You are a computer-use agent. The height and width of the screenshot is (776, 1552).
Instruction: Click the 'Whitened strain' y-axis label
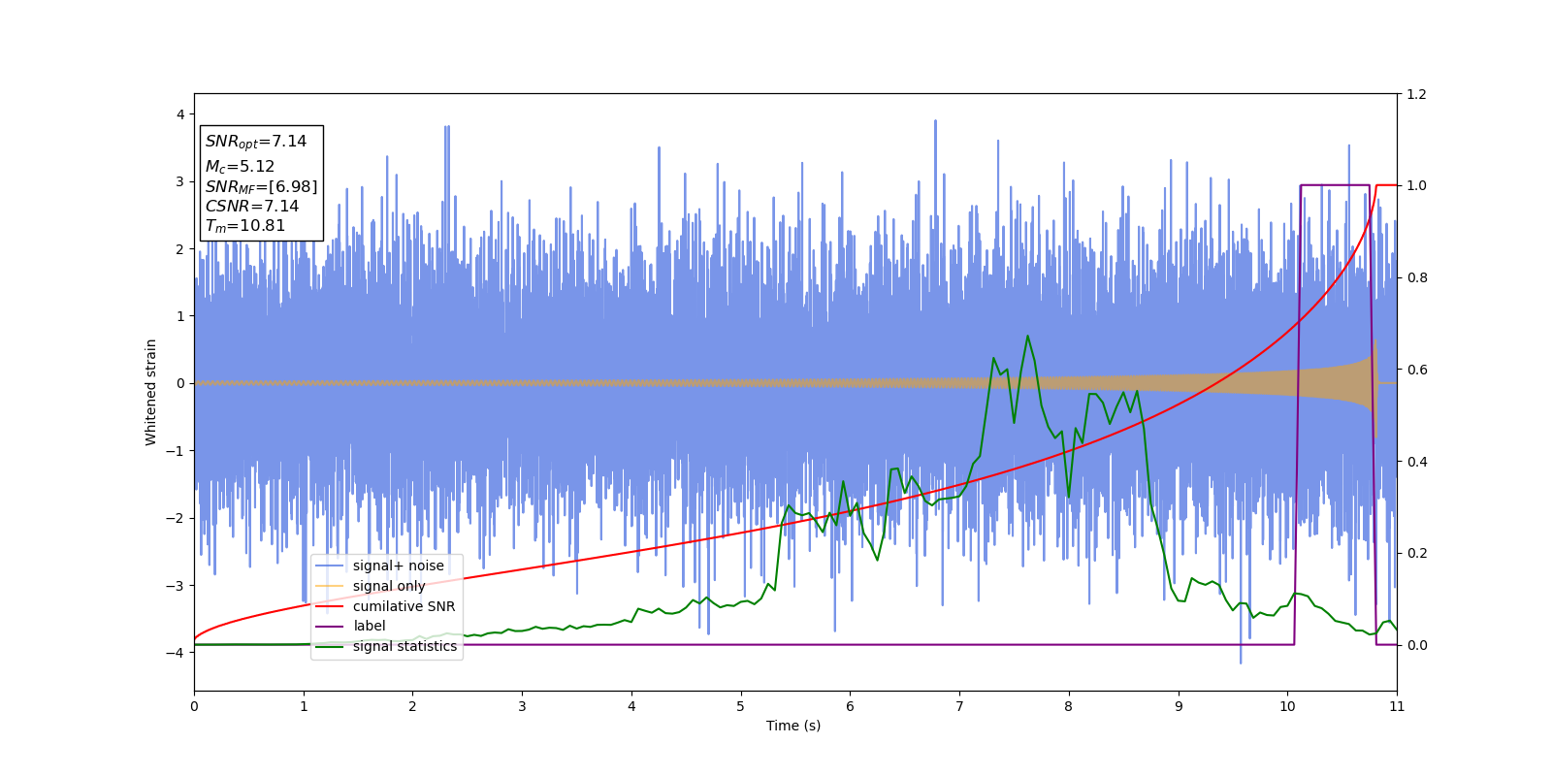(x=151, y=392)
